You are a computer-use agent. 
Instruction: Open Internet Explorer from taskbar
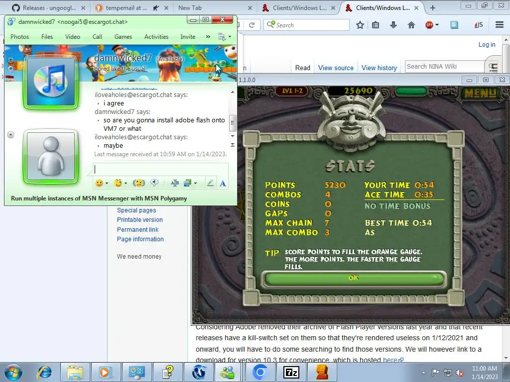click(x=44, y=372)
